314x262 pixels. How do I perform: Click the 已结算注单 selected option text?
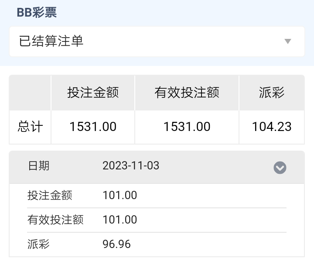(51, 41)
